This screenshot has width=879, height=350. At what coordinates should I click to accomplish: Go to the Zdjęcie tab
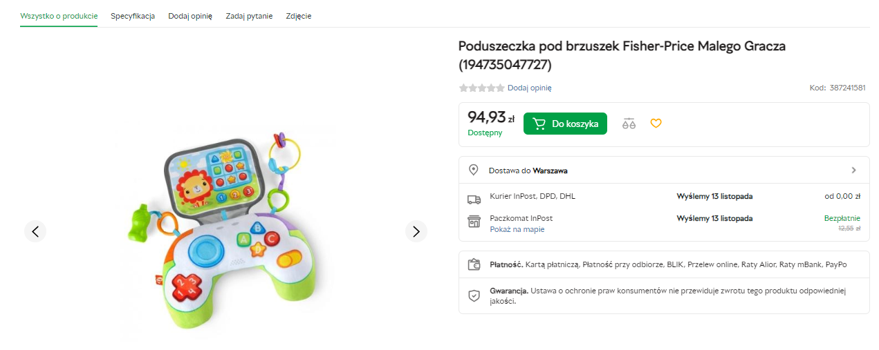point(299,16)
